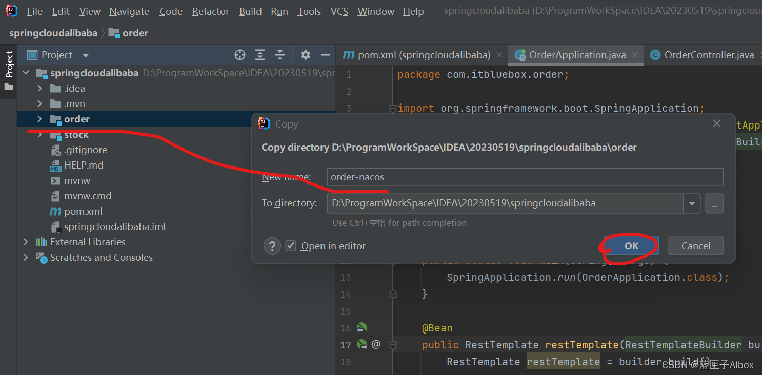
Task: Click the Locate/Select Opened File target icon
Action: coord(240,55)
